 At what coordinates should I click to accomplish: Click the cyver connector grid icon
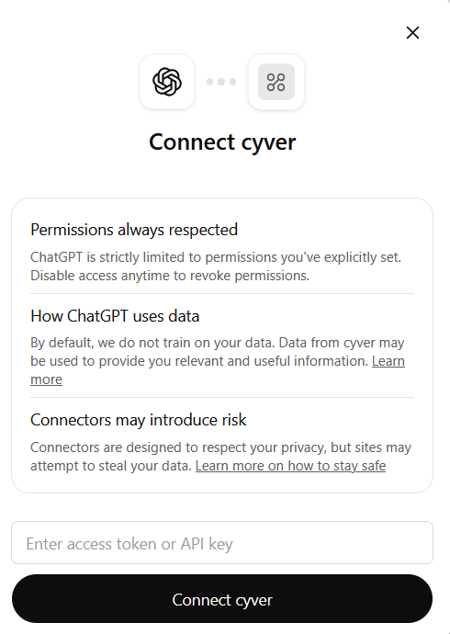point(276,82)
